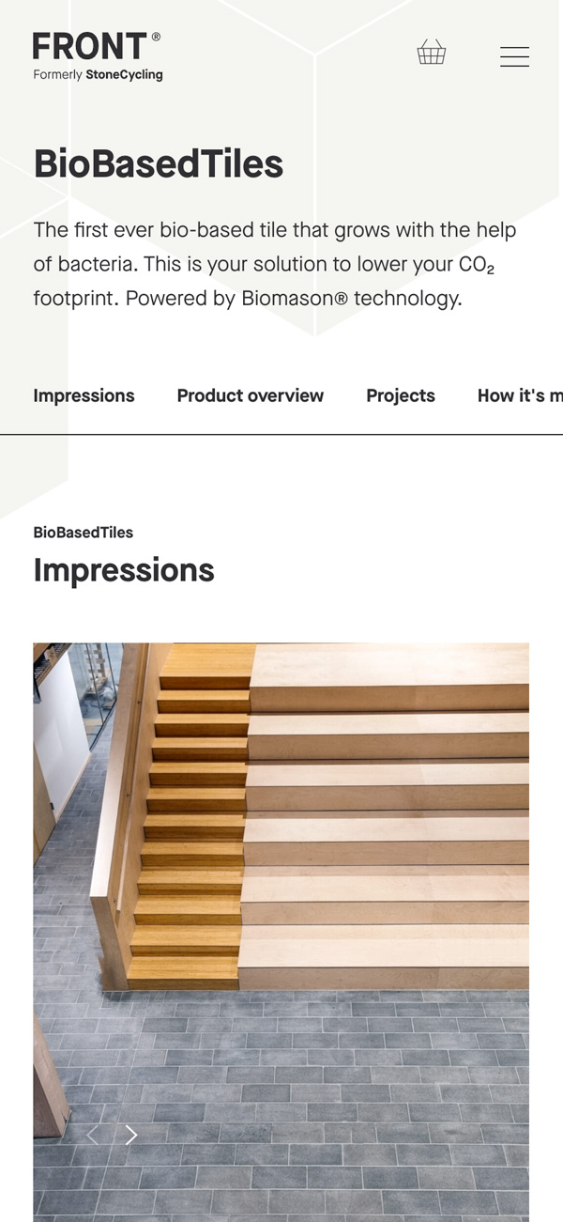Switch to the Product overview tab
The image size is (563, 1222).
[250, 395]
